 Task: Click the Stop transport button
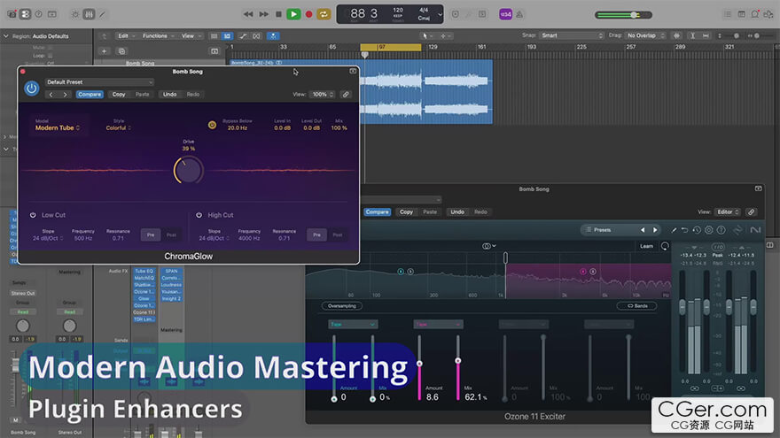(x=278, y=14)
